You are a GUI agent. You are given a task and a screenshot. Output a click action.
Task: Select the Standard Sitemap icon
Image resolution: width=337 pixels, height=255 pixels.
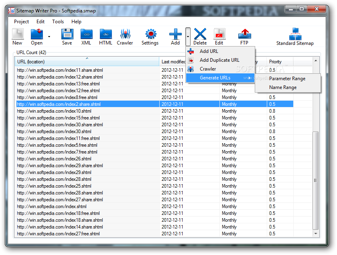[295, 34]
